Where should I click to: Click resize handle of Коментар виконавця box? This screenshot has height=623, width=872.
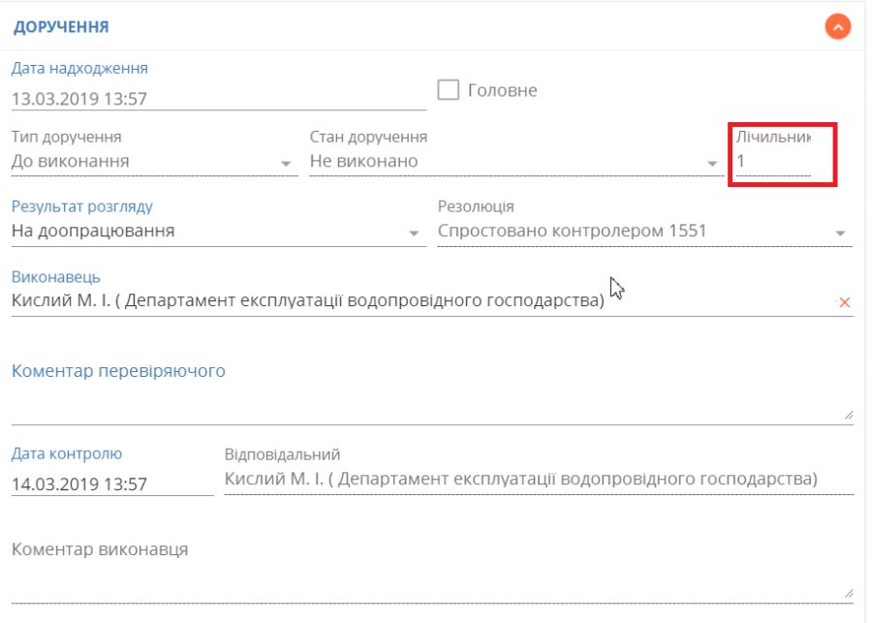848,593
